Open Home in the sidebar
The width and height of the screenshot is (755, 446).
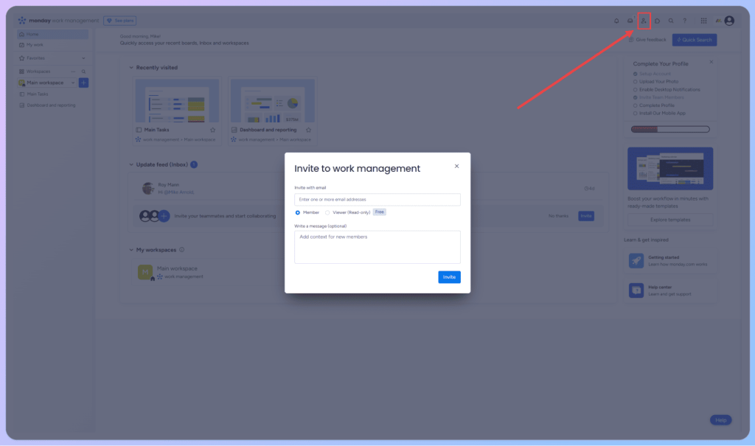(x=52, y=34)
